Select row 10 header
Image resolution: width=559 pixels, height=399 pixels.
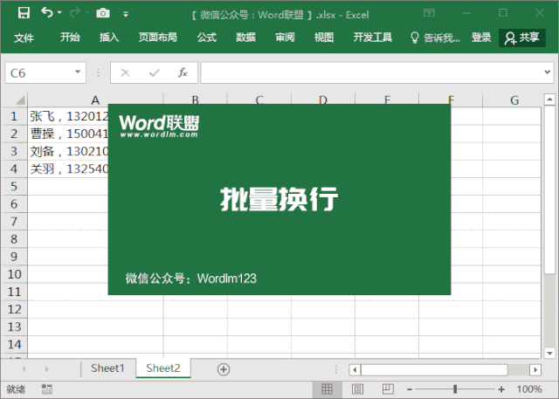(x=14, y=274)
